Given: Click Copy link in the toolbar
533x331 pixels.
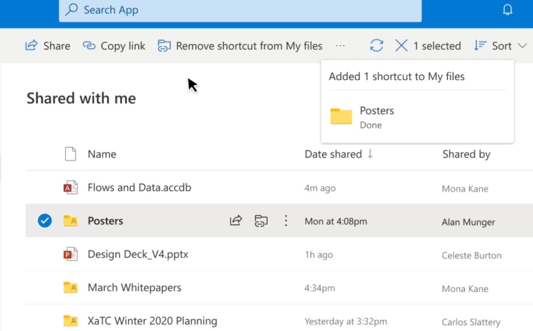Looking at the screenshot, I should (x=114, y=46).
